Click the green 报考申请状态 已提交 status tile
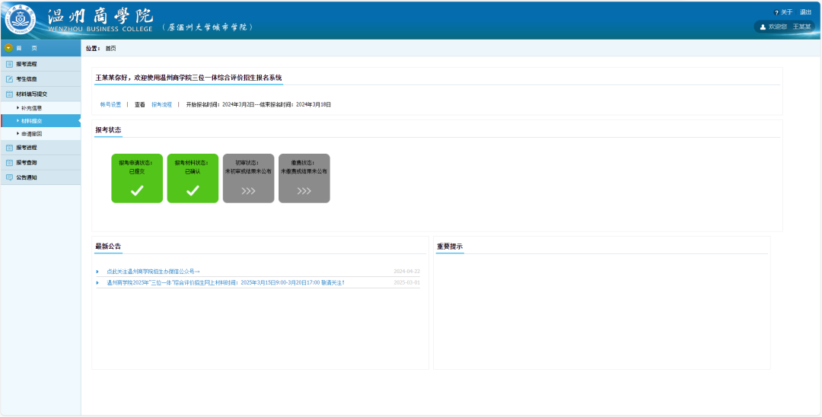 coord(137,178)
